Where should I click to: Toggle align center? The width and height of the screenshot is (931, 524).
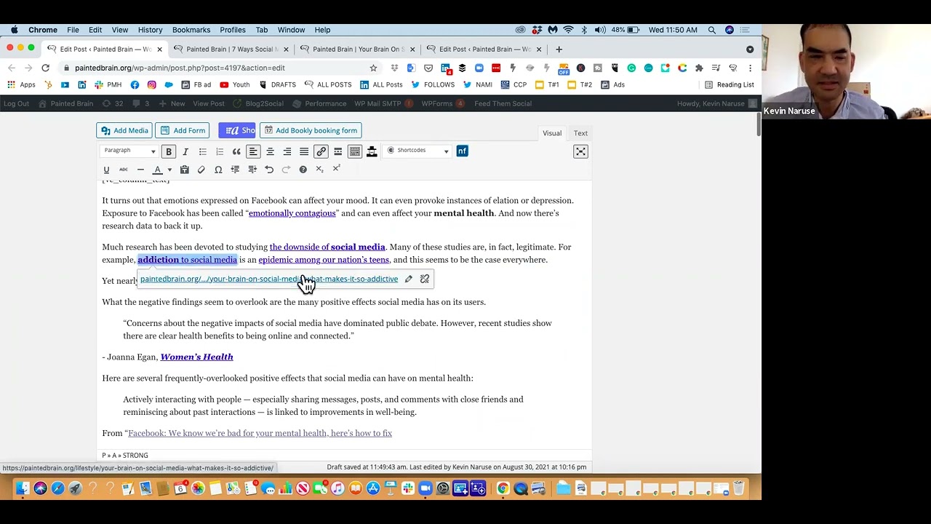(x=270, y=151)
